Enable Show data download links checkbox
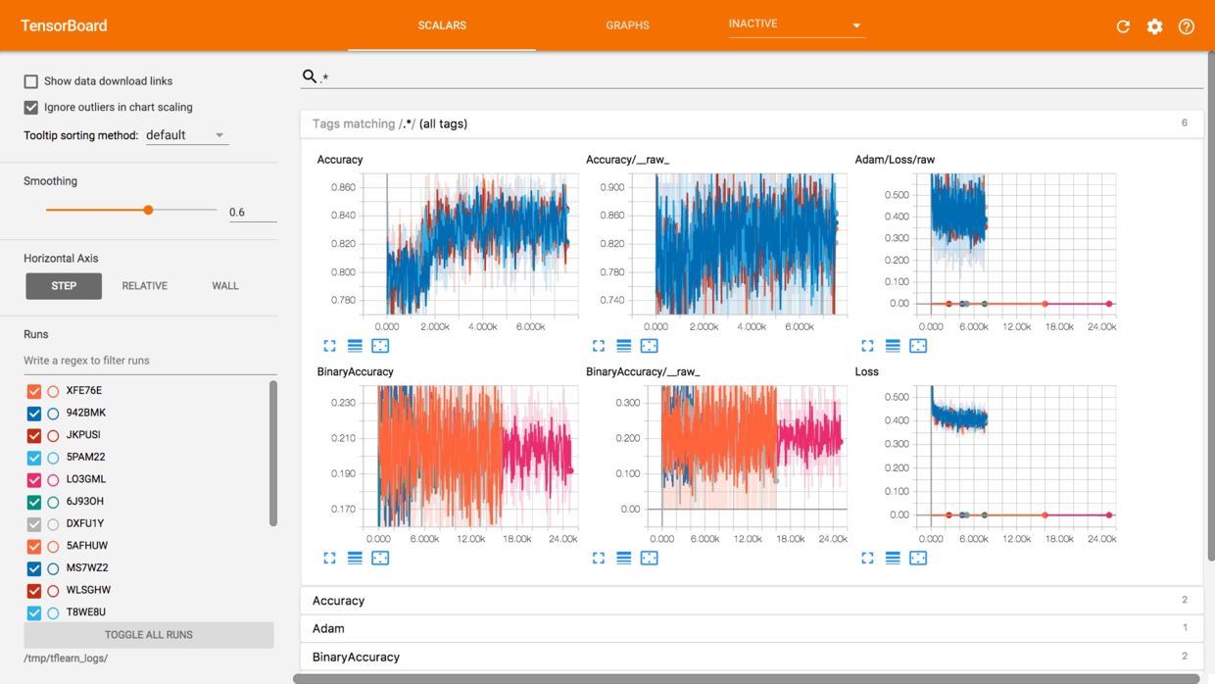 coord(31,81)
